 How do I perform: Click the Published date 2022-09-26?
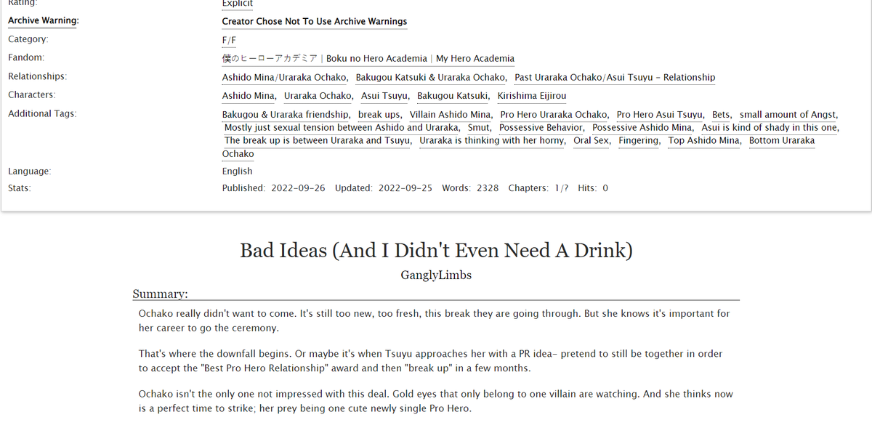[298, 188]
